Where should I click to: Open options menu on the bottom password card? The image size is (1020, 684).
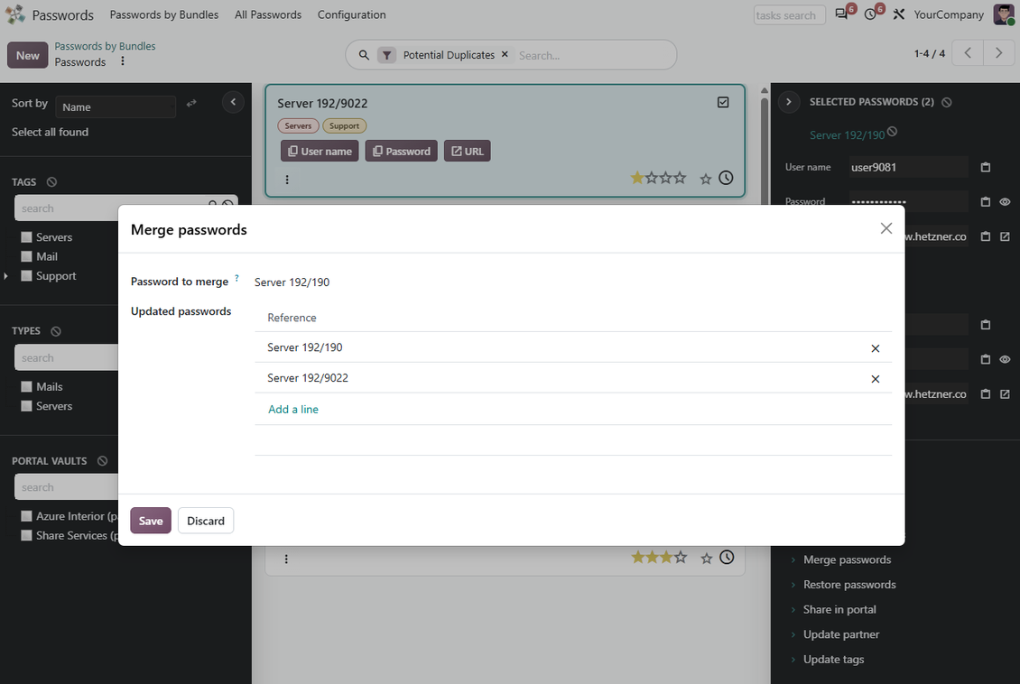pos(286,559)
